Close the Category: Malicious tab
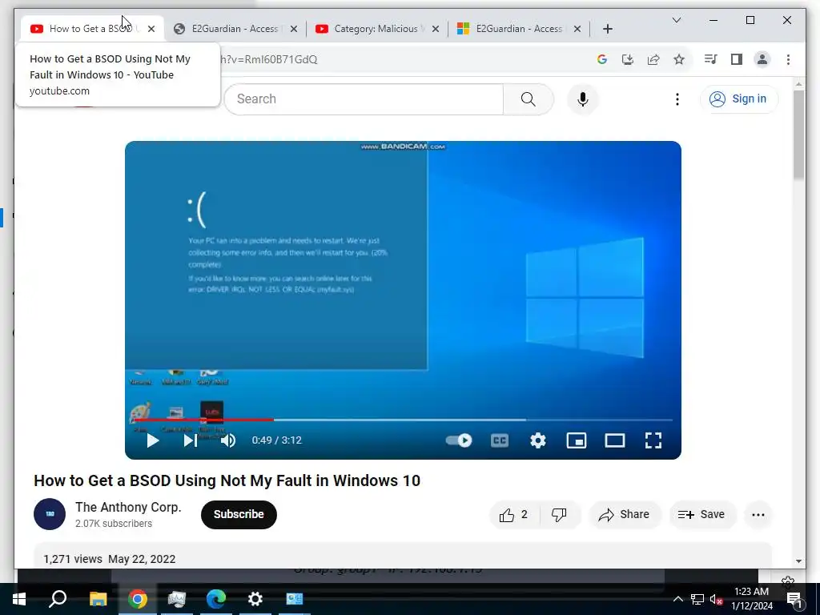Screen dimensions: 820x615 [435, 29]
